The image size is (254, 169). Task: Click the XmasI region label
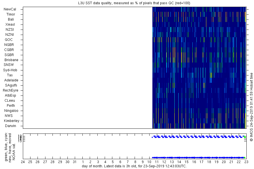coord(10,25)
